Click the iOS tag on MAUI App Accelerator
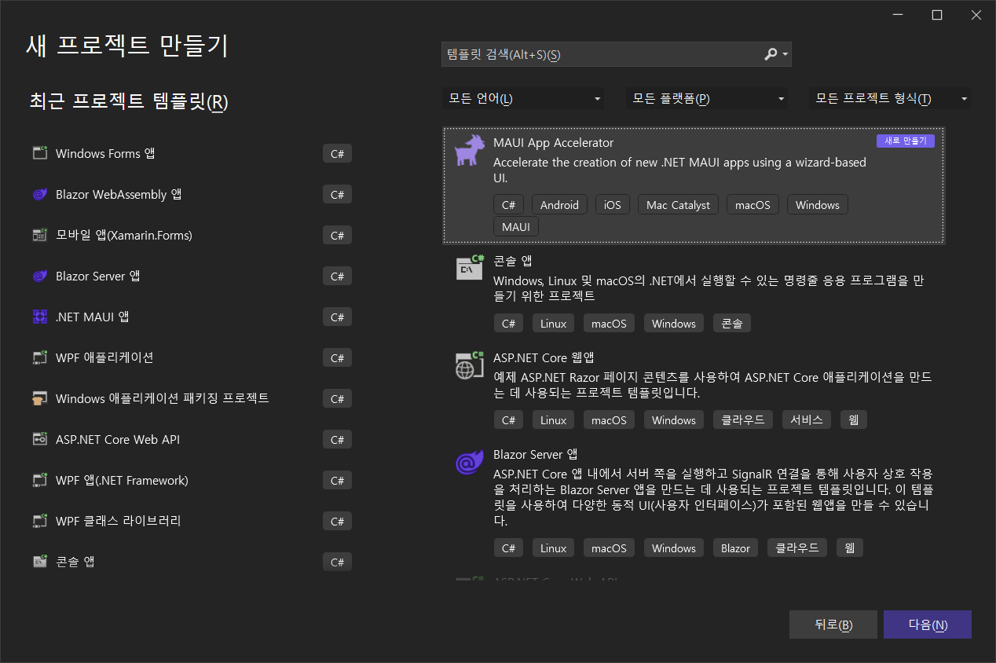 (x=613, y=205)
